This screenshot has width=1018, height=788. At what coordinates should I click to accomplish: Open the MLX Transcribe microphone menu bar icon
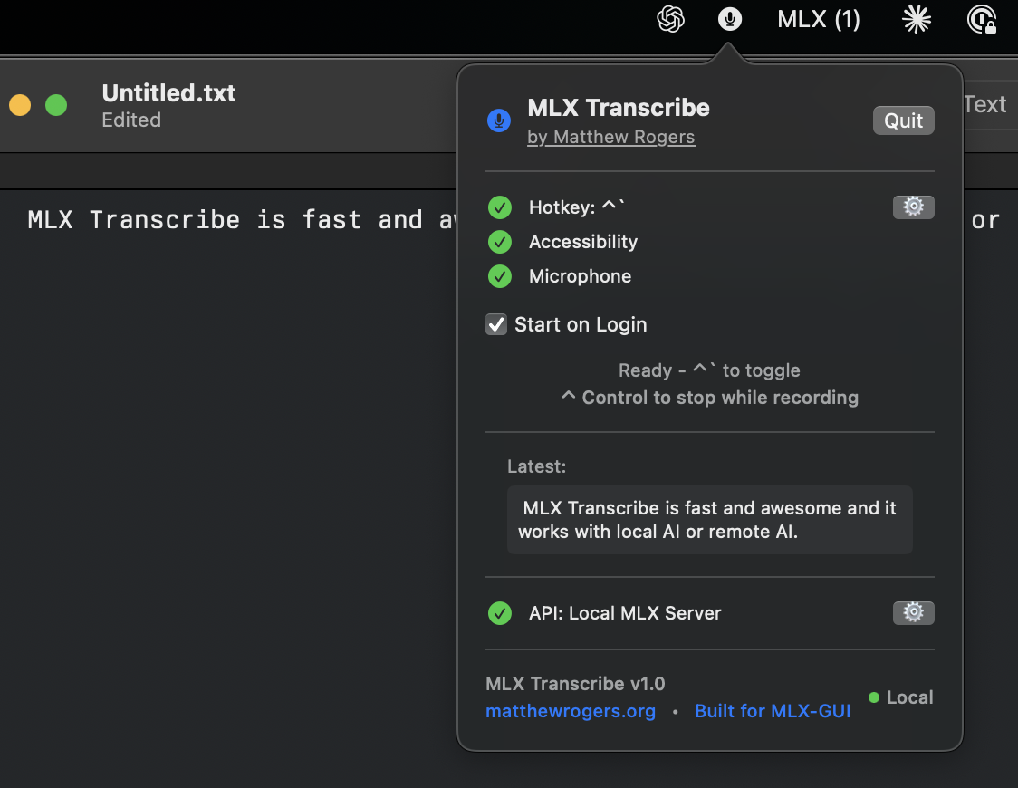point(729,19)
